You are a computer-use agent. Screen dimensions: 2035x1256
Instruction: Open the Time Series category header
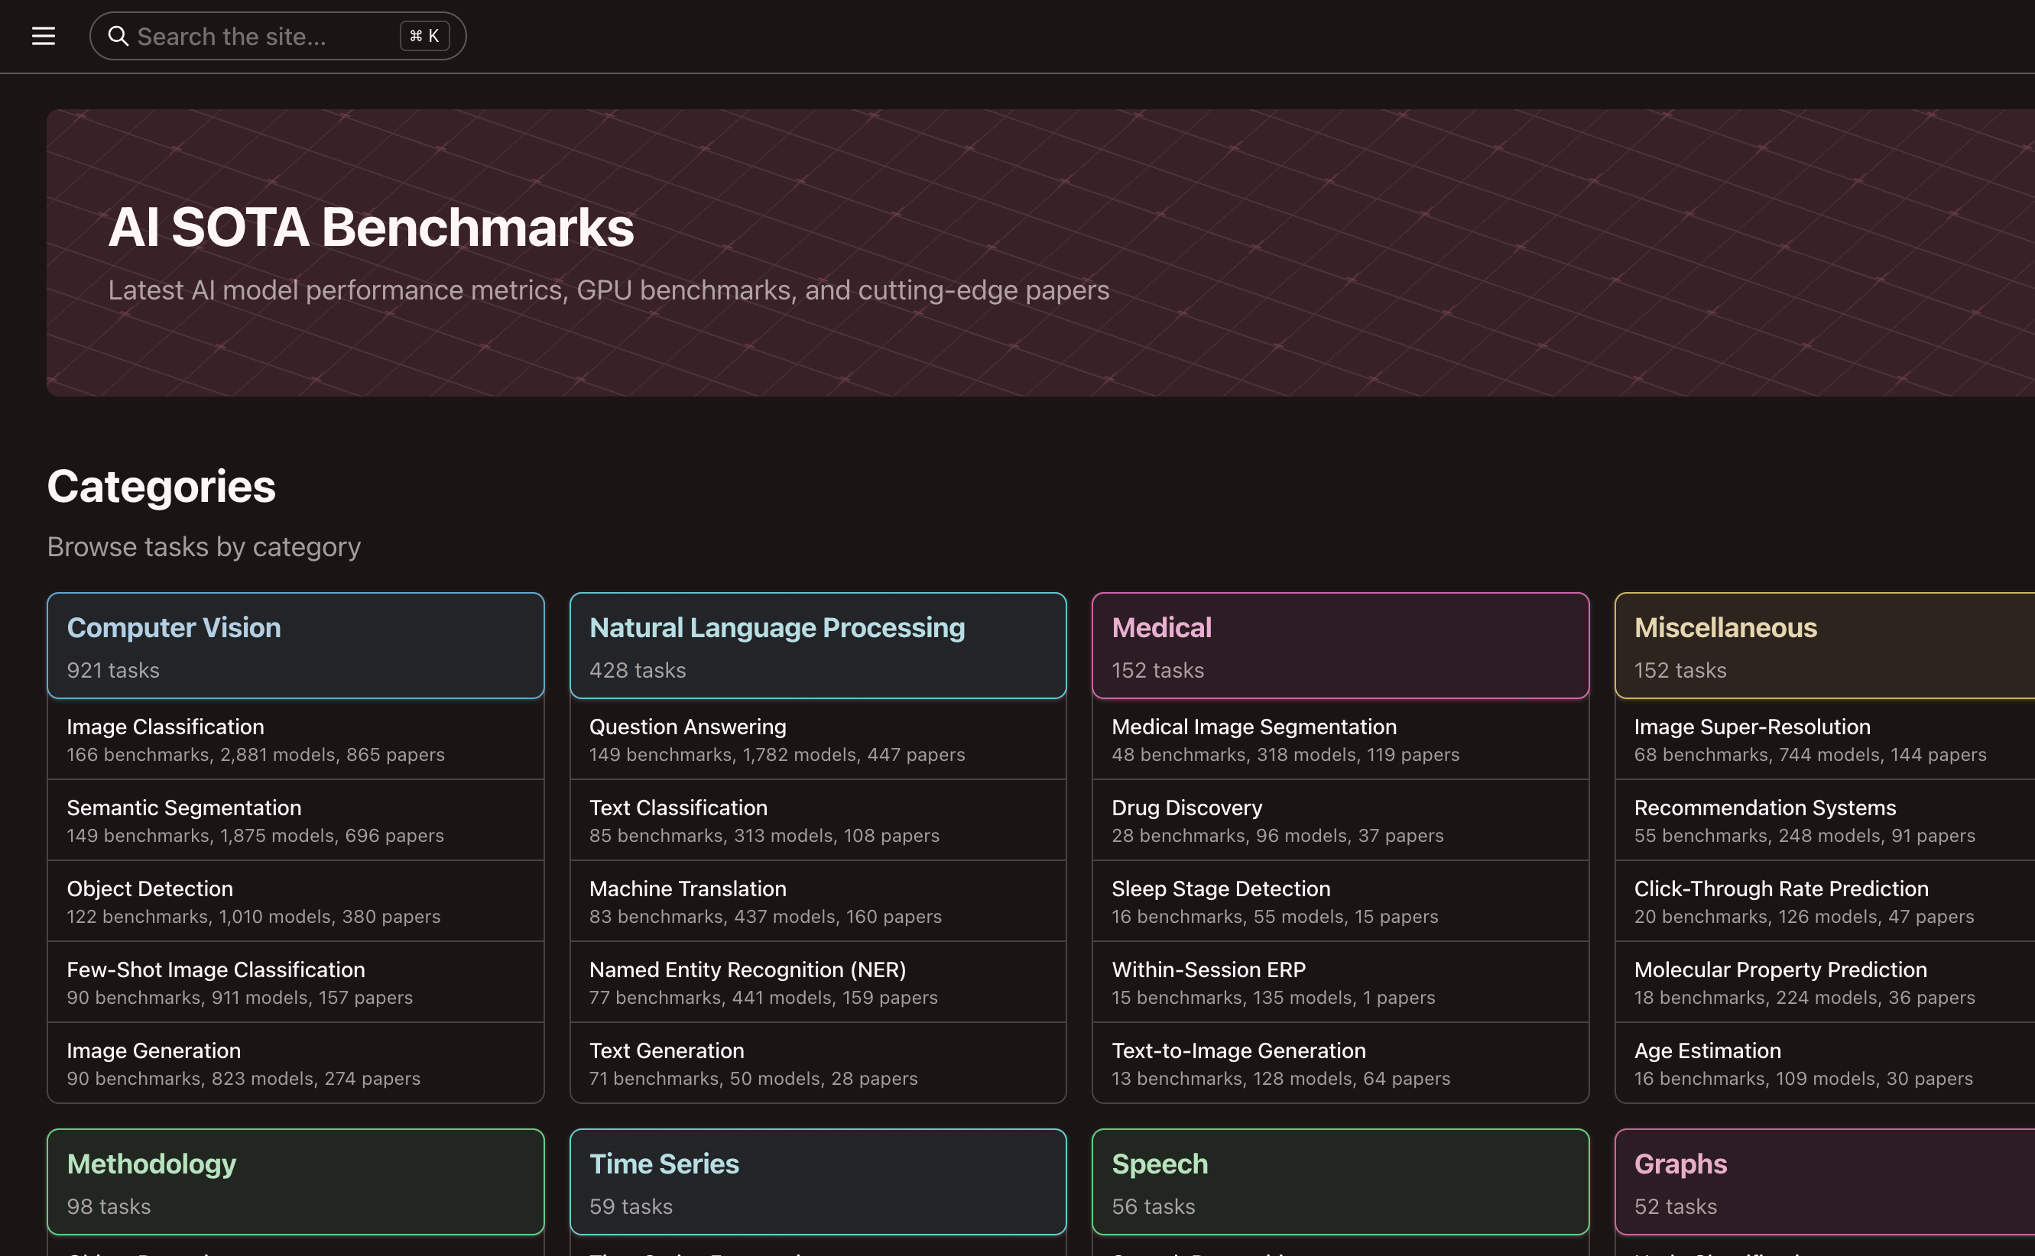tap(818, 1182)
